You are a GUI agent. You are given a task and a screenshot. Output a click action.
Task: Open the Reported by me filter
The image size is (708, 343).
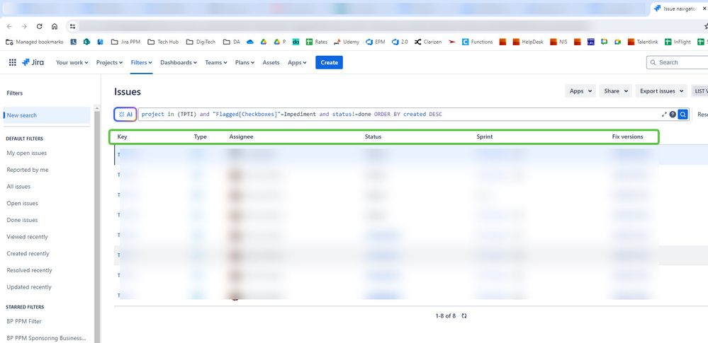(28, 170)
